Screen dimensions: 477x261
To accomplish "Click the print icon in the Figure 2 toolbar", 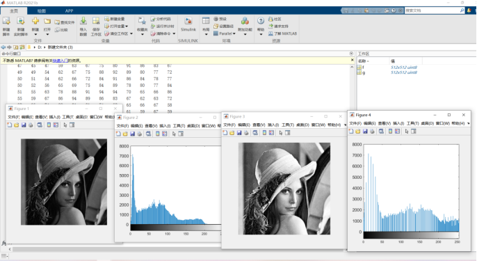I will (x=139, y=134).
